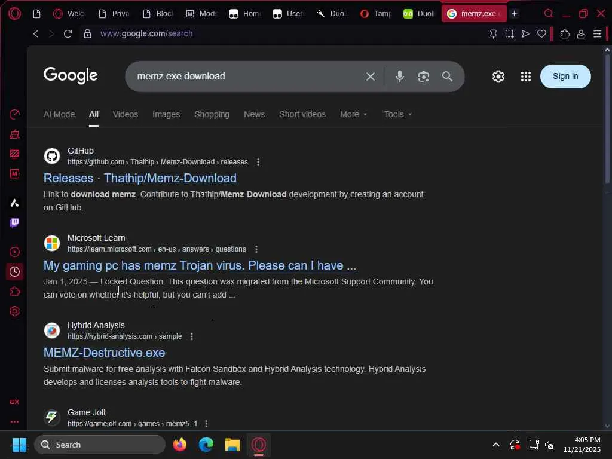This screenshot has height=459, width=612.
Task: Open GX Mods sidebar icon
Action: pyautogui.click(x=14, y=174)
